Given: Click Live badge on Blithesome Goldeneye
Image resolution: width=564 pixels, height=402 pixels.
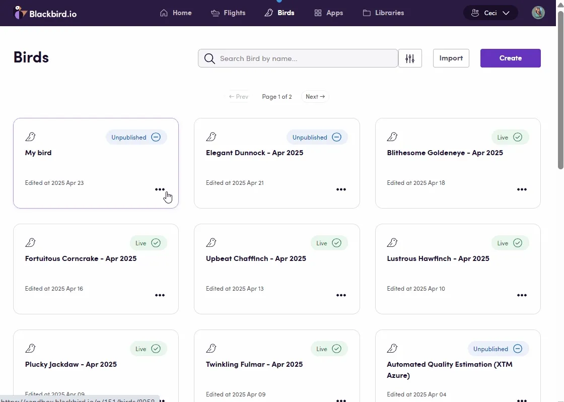Looking at the screenshot, I should coord(510,137).
